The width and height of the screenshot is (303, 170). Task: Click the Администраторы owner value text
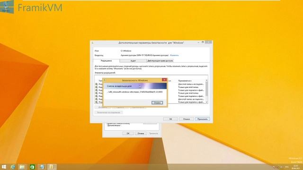tap(144, 55)
